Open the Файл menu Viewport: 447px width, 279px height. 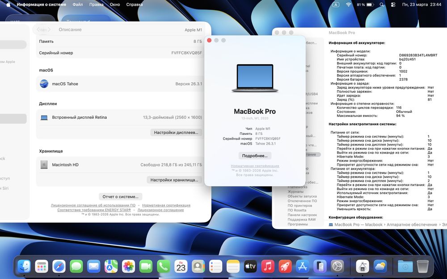pyautogui.click(x=77, y=4)
